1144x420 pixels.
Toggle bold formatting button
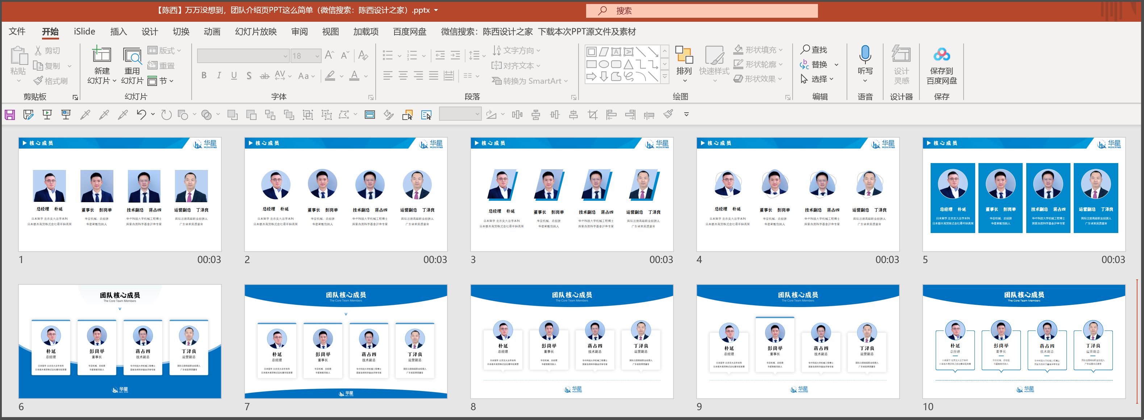[x=204, y=75]
